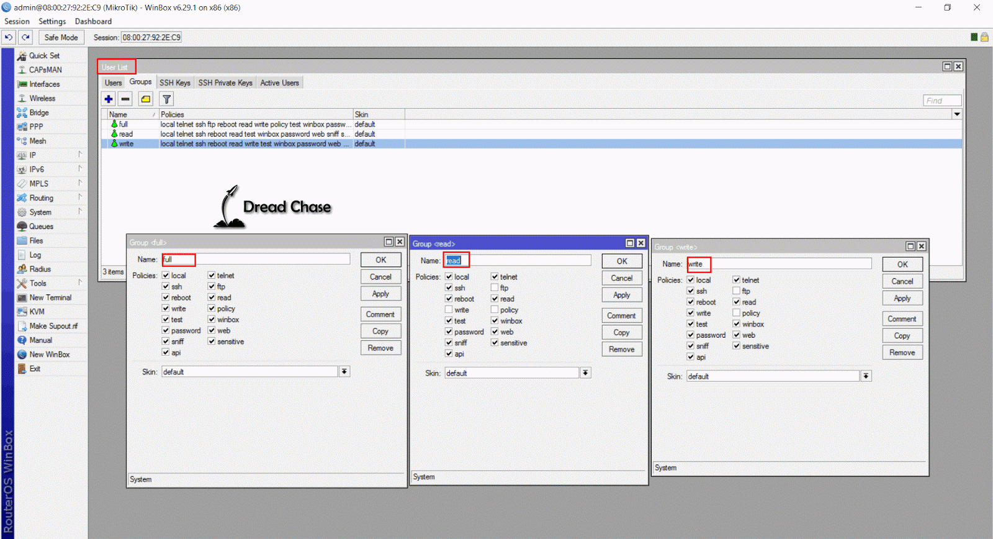This screenshot has width=993, height=539.
Task: Open Skin dropdown in Group read
Action: point(585,373)
